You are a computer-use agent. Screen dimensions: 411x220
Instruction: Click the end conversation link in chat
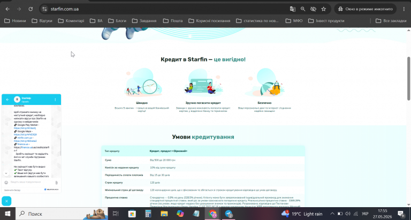point(12,190)
